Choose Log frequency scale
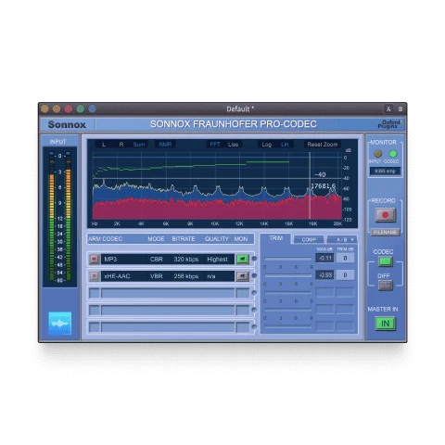Screen dimensions: 445x445 coord(267,145)
